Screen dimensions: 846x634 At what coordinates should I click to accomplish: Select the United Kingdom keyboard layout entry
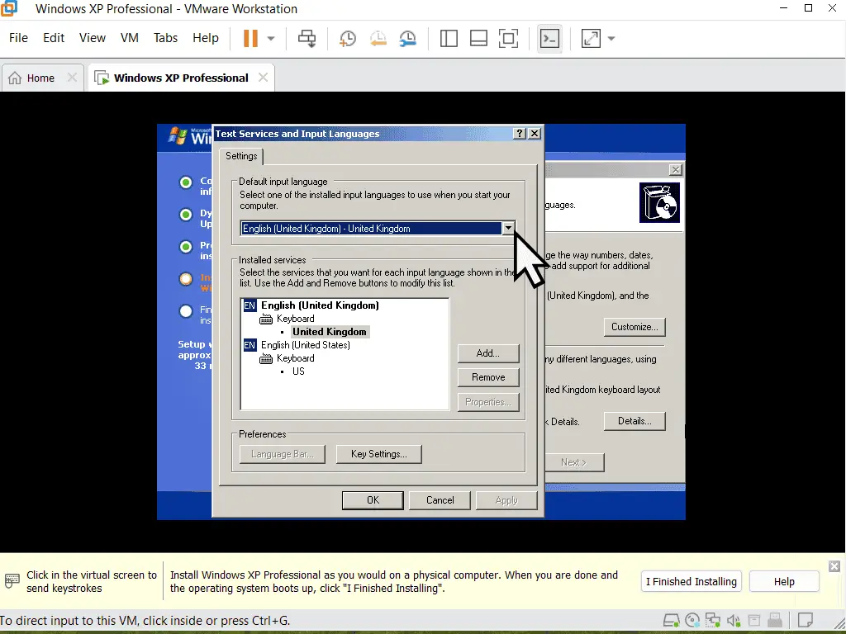pyautogui.click(x=330, y=332)
